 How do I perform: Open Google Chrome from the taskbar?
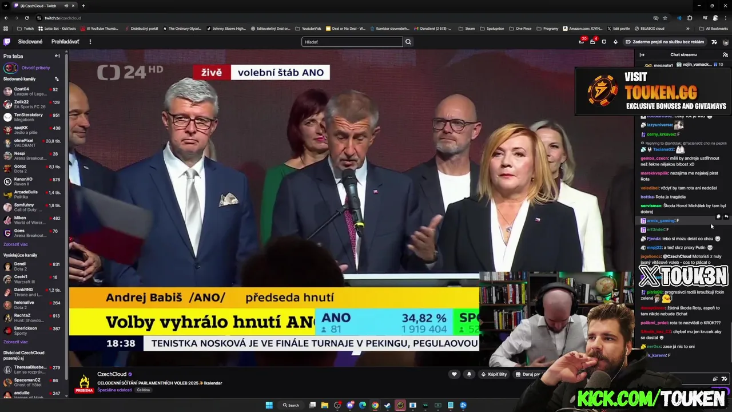pos(375,405)
